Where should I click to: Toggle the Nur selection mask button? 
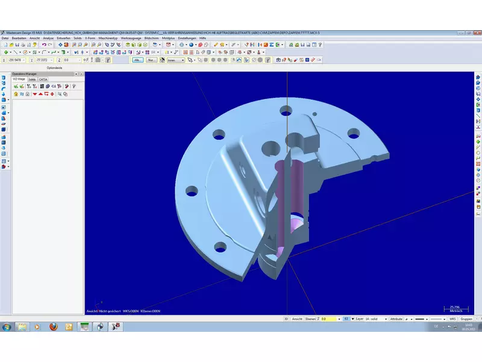(x=152, y=60)
